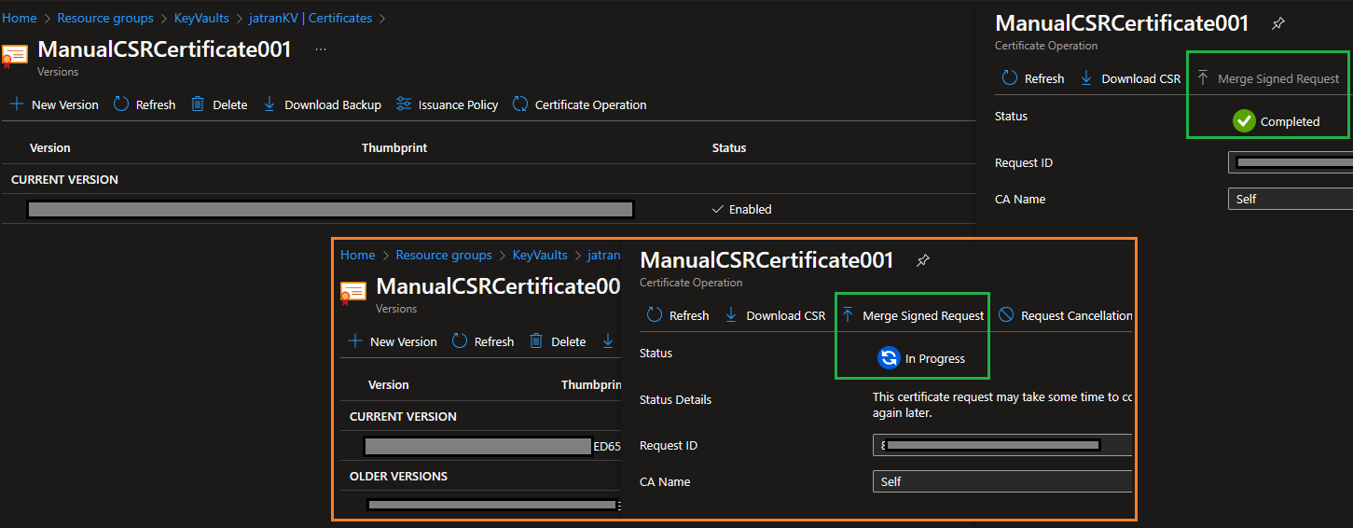The height and width of the screenshot is (528, 1353).
Task: Click the Request ID field in inset panel
Action: (1002, 446)
